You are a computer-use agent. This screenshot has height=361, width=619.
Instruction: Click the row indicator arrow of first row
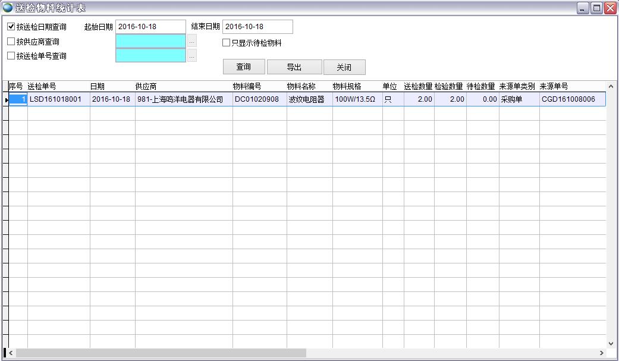coord(6,100)
